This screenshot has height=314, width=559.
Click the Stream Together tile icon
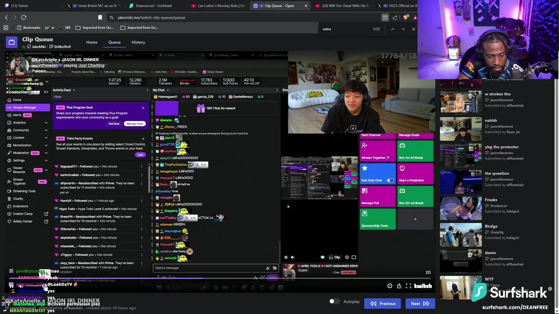365,146
